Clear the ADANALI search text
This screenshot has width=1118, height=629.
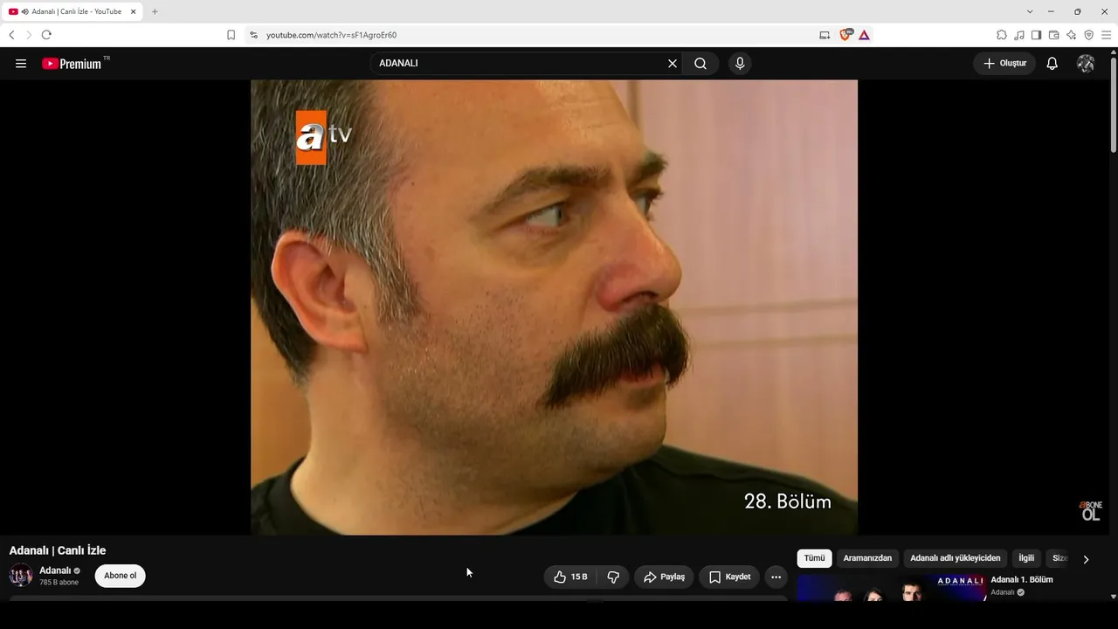coord(673,64)
